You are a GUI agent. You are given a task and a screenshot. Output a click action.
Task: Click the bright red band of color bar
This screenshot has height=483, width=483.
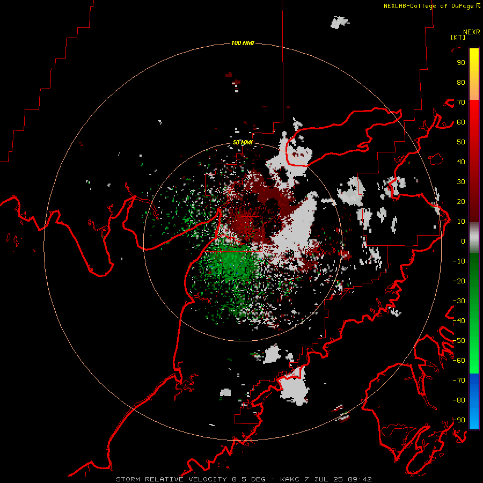(x=474, y=111)
